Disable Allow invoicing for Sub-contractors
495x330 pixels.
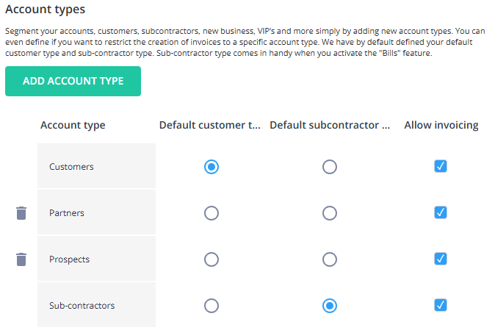[441, 305]
